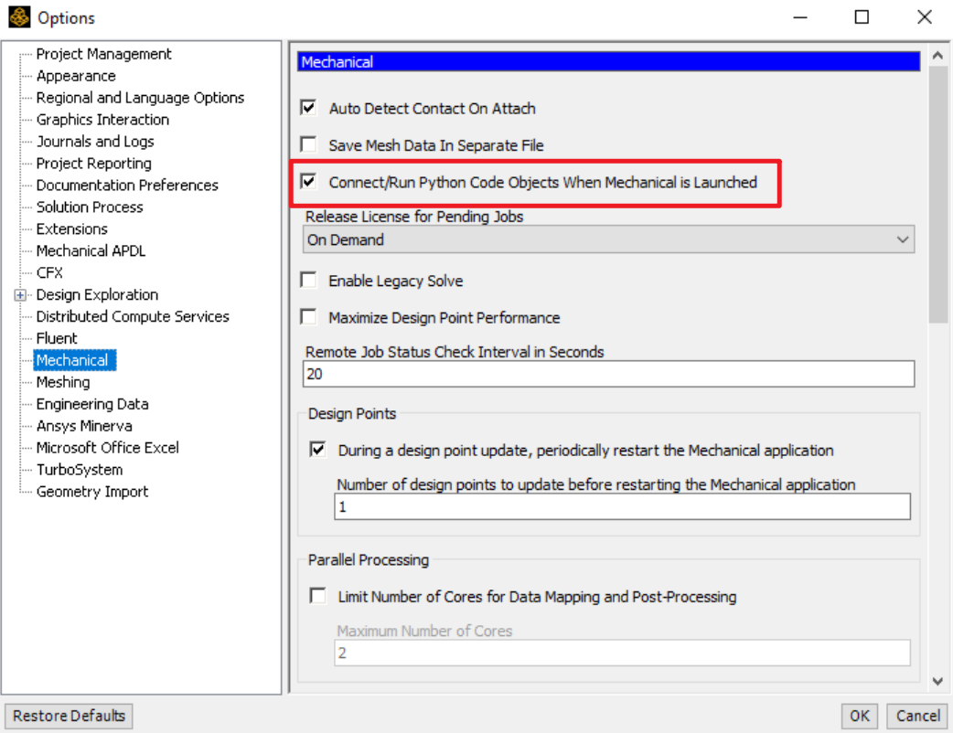
Task: Click the Cancel button
Action: point(917,716)
